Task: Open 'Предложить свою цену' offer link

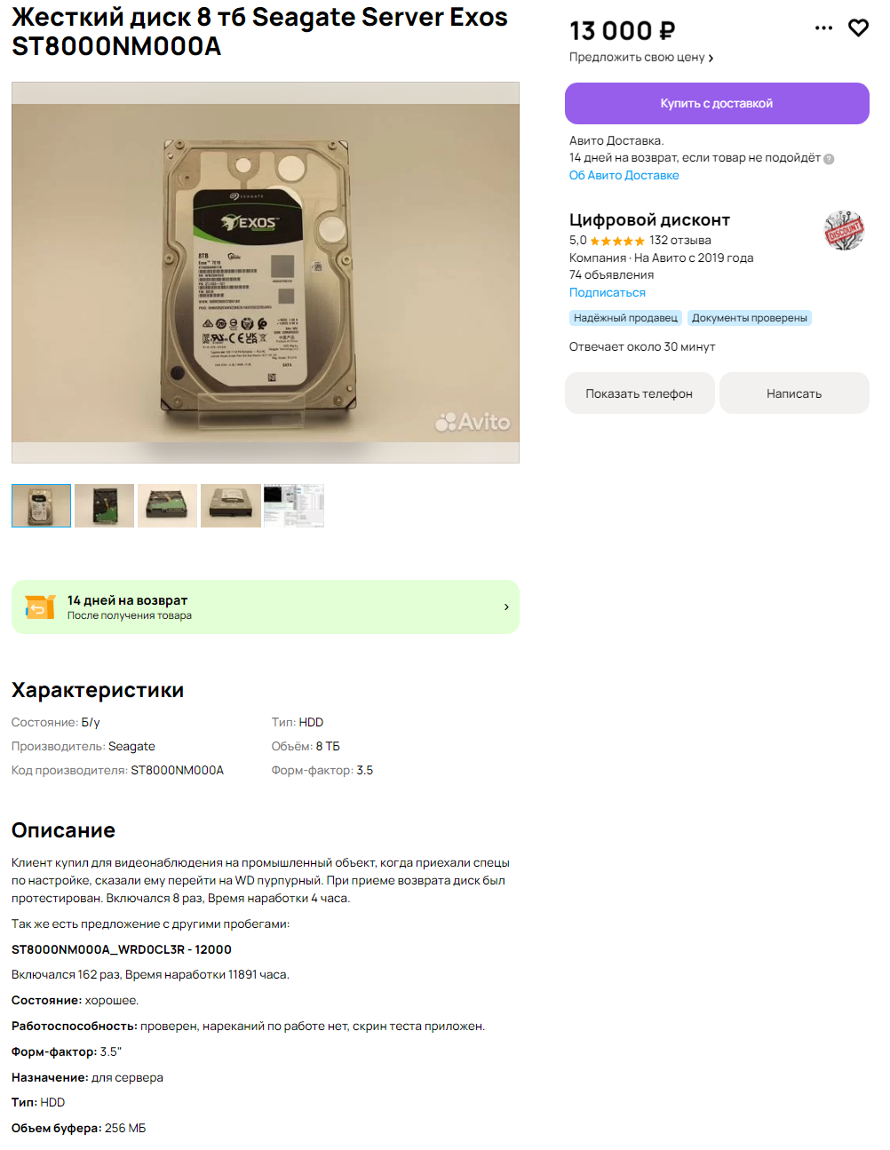Action: click(x=641, y=57)
